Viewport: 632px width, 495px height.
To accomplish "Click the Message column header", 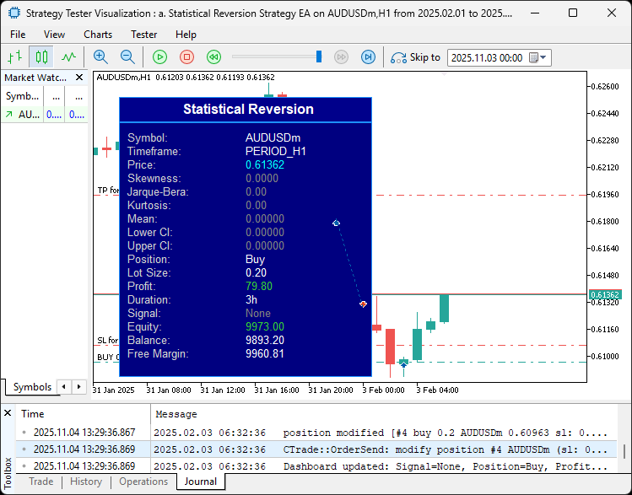I will tap(383, 414).
